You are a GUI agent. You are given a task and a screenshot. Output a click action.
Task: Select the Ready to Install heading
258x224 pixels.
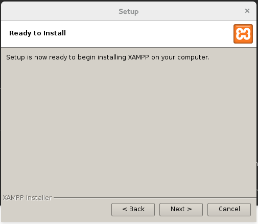(37, 33)
